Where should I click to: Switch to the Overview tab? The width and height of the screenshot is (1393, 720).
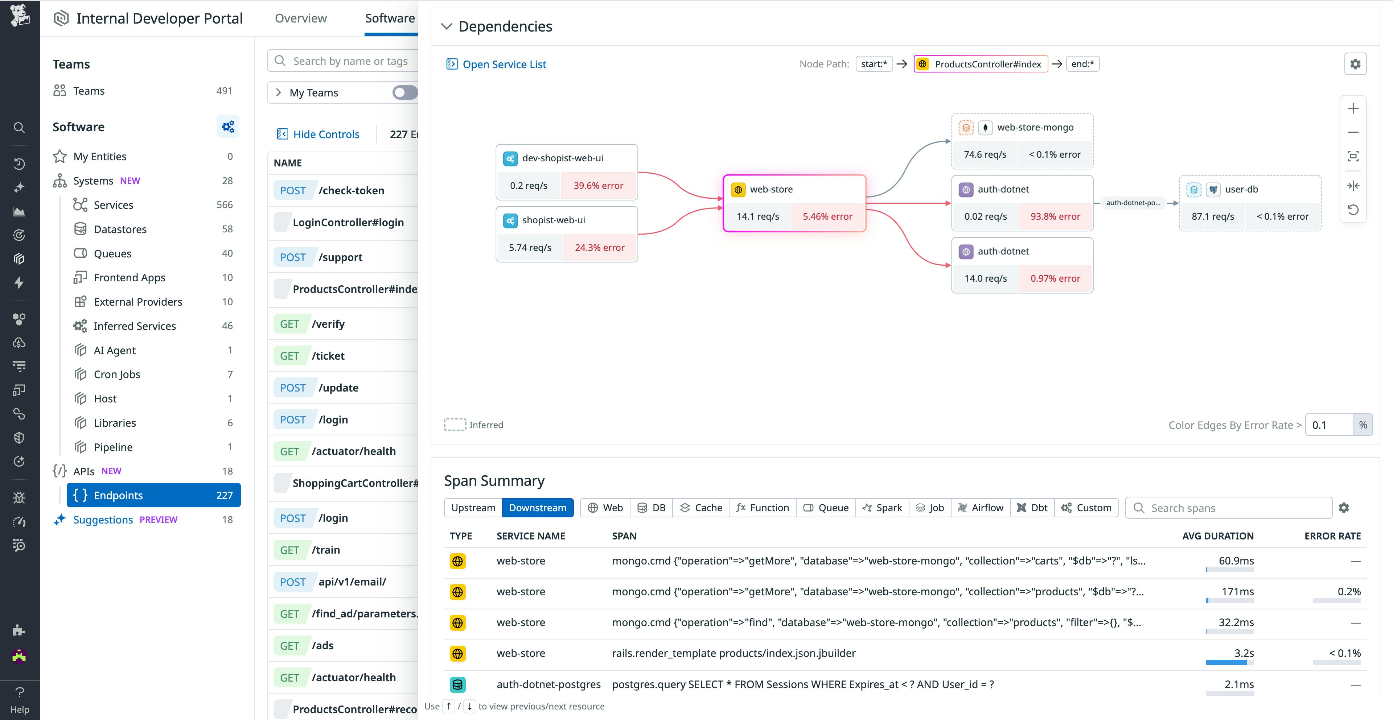tap(301, 18)
